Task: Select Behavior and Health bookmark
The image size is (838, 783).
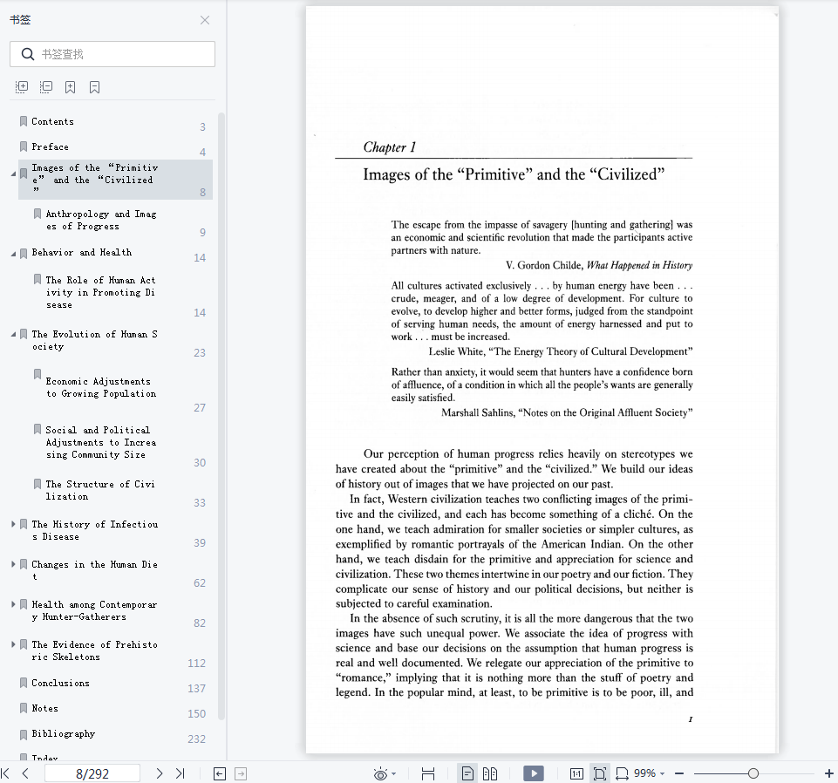Action: [x=81, y=252]
